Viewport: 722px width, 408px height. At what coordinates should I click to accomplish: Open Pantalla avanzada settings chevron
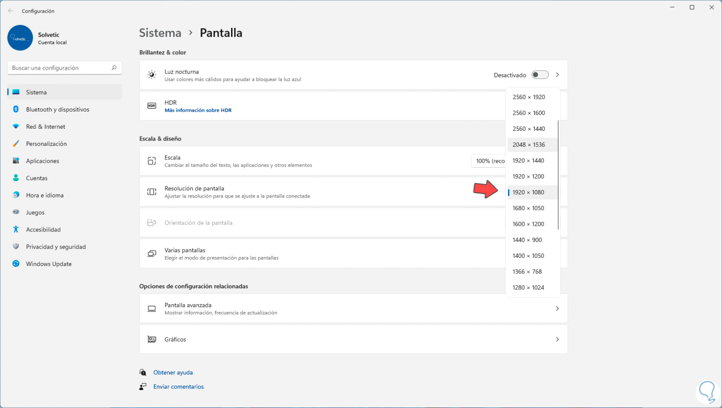[557, 309]
